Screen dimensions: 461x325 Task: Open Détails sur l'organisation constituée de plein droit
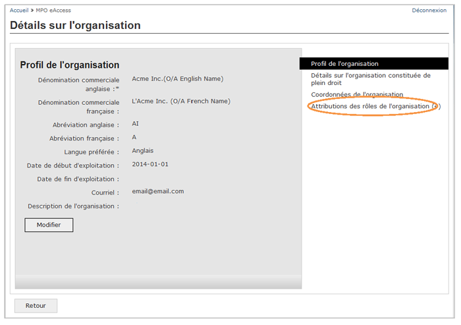pyautogui.click(x=371, y=79)
